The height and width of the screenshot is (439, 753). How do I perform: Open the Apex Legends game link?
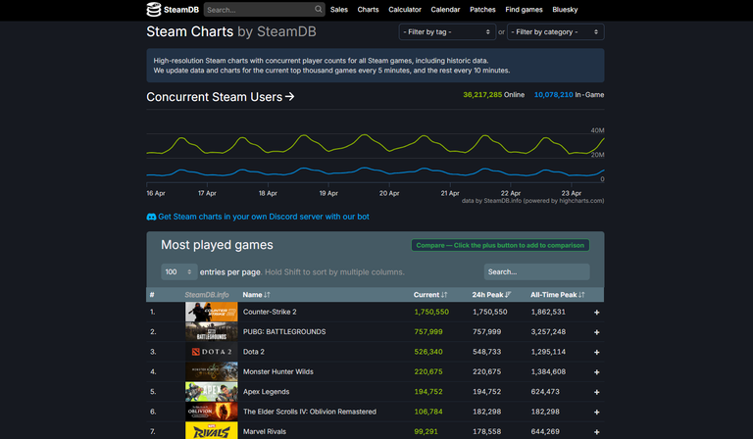tap(266, 392)
